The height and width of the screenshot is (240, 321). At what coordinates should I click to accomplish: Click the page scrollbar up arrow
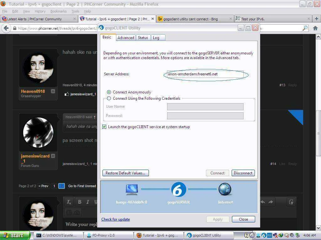[318, 37]
